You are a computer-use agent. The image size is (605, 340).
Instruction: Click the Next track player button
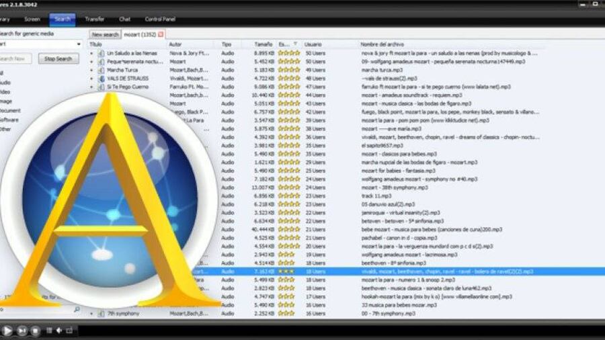22,331
